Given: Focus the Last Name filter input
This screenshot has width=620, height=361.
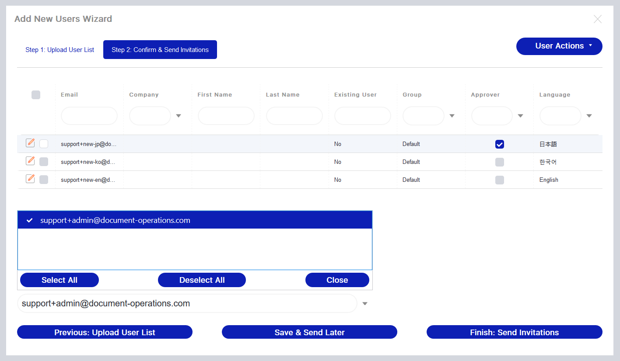Looking at the screenshot, I should tap(294, 116).
